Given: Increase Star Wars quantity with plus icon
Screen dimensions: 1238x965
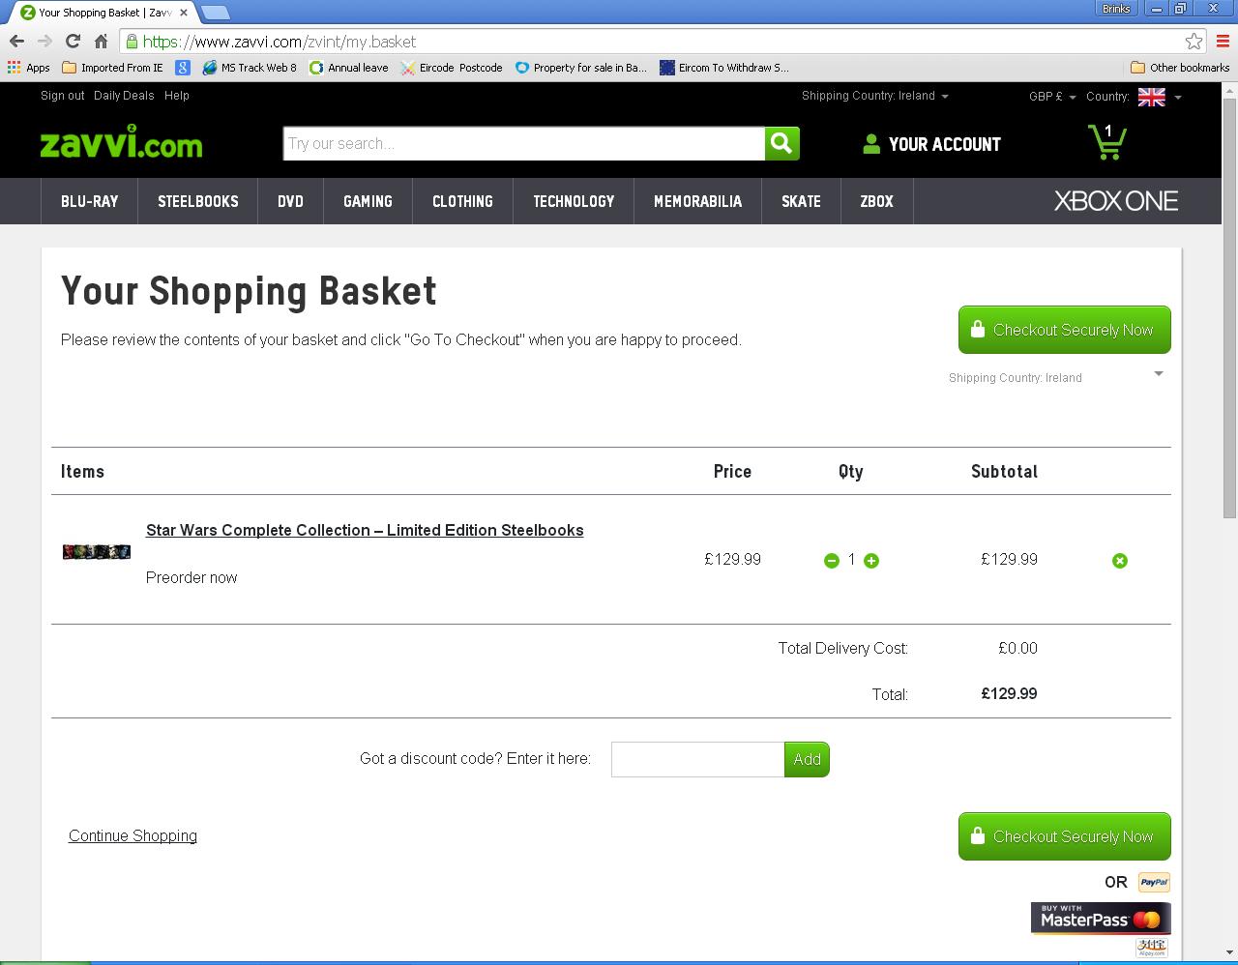Looking at the screenshot, I should pyautogui.click(x=871, y=561).
